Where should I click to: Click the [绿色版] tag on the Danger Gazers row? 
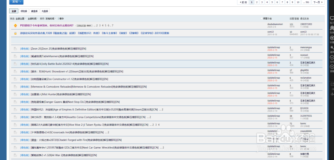[x=25, y=102]
